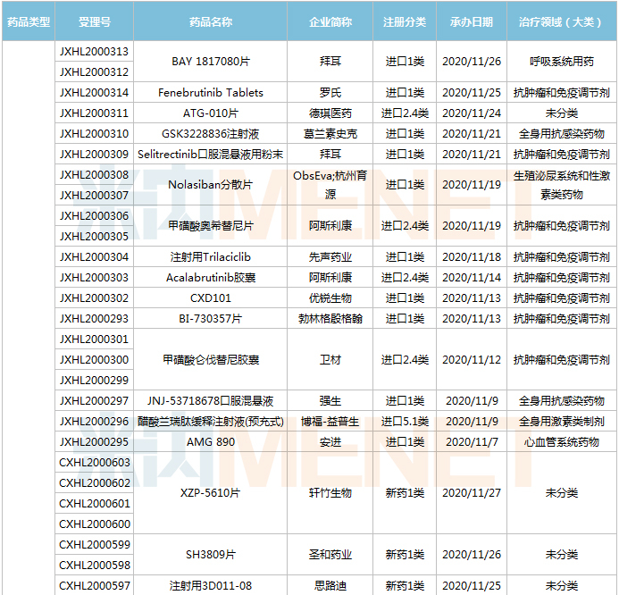Select ATG-010片 drug name
The height and width of the screenshot is (595, 619).
[x=210, y=113]
